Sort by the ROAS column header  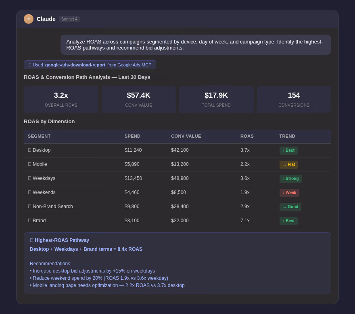click(247, 136)
